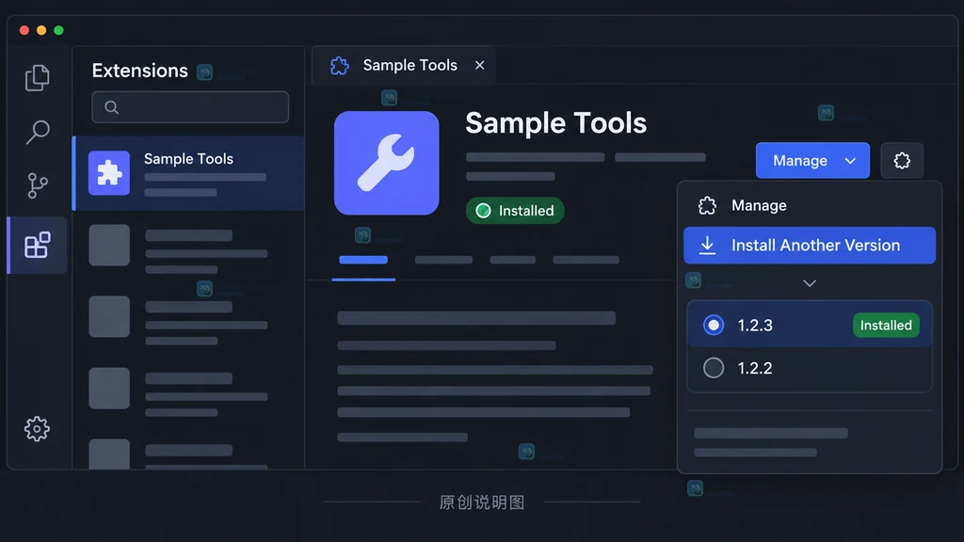Open the Search magnifier in activity bar
This screenshot has height=542, width=964.
coord(38,132)
